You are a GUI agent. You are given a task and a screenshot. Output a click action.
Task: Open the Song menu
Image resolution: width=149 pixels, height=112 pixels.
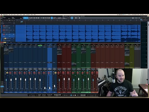click(x=15, y=15)
